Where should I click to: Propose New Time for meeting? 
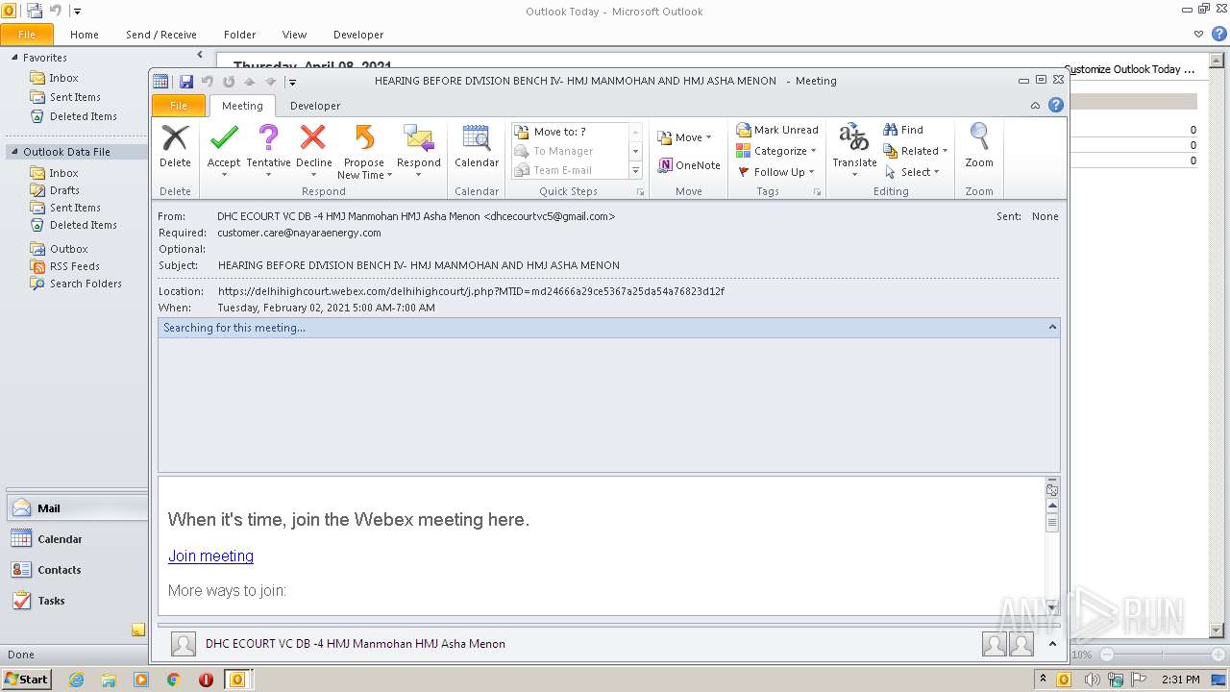[364, 151]
